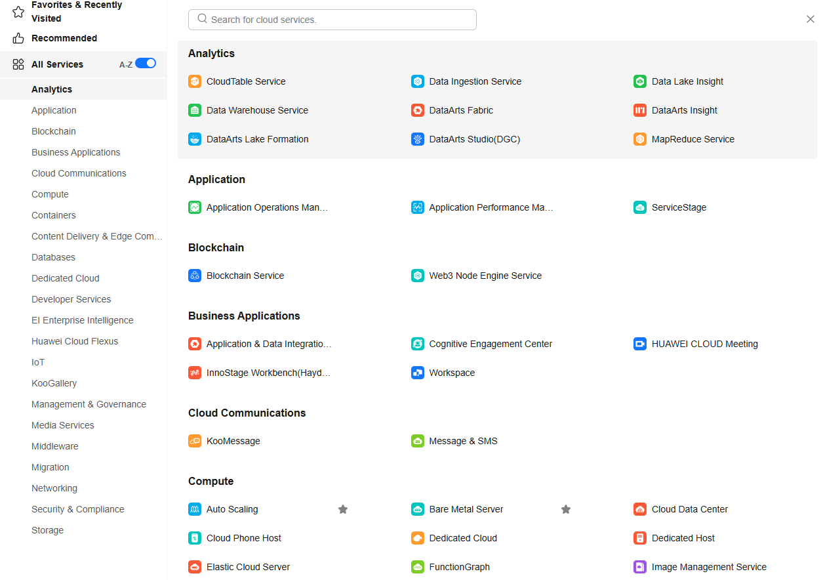Select the Management & Governance category
This screenshot has height=580, width=823.
89,404
